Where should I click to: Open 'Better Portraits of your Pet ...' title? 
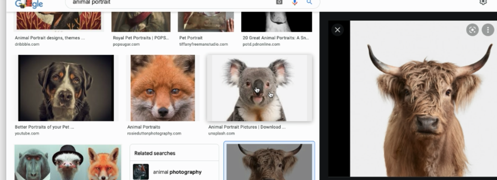tap(44, 127)
